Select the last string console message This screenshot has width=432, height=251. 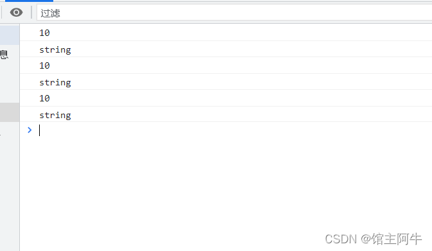tap(55, 115)
